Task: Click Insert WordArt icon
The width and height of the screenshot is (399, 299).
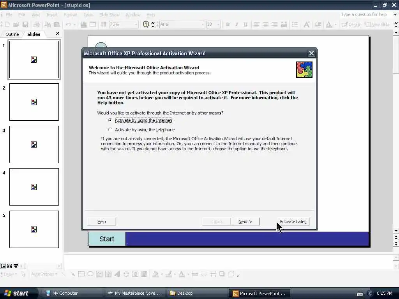Action: coord(117,274)
